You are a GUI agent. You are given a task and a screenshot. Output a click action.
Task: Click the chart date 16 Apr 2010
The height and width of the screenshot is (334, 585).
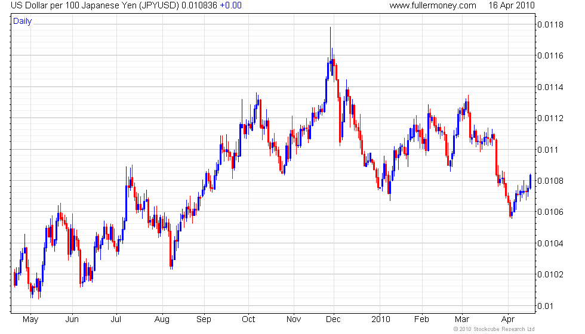512,5
